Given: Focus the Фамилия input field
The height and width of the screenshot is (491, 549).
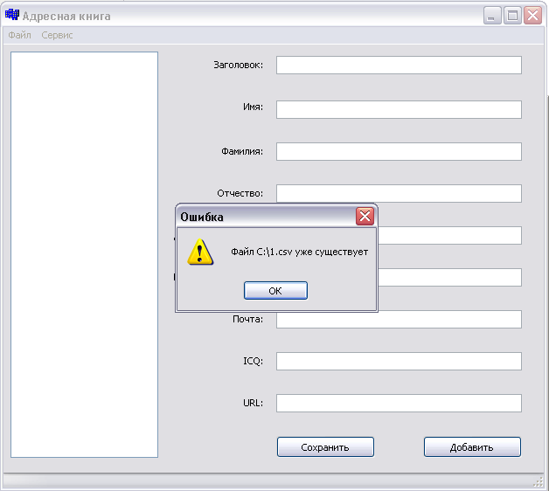Looking at the screenshot, I should pos(399,151).
